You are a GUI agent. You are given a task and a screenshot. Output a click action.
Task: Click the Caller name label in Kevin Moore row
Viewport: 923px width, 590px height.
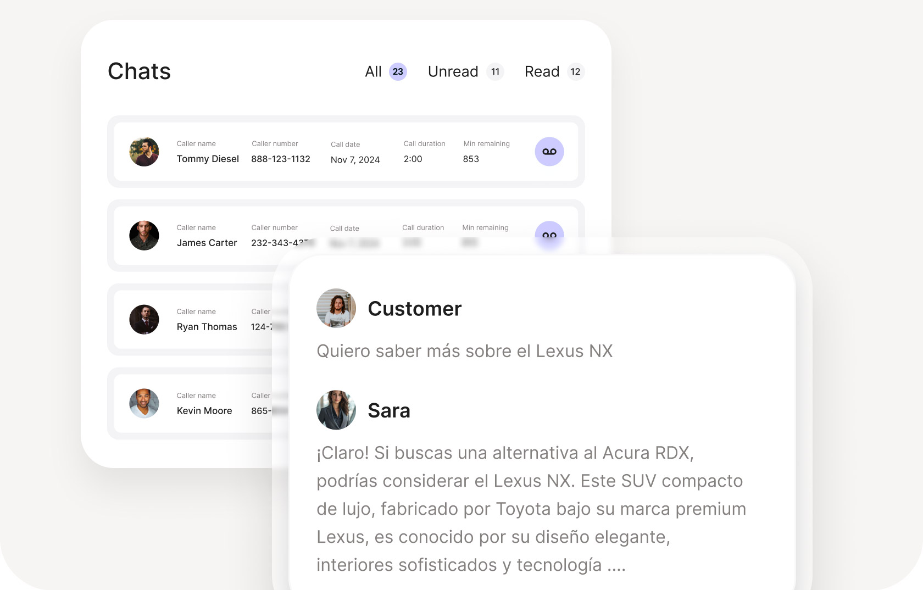coord(196,396)
